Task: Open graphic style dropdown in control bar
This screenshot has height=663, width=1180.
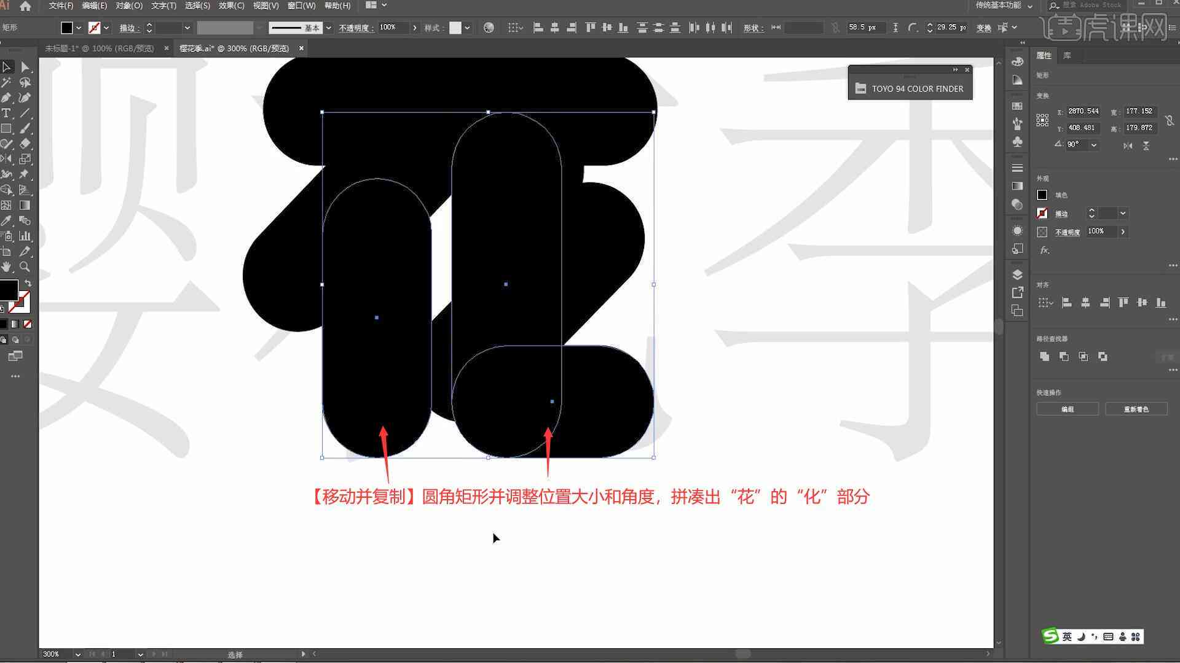Action: click(x=468, y=28)
